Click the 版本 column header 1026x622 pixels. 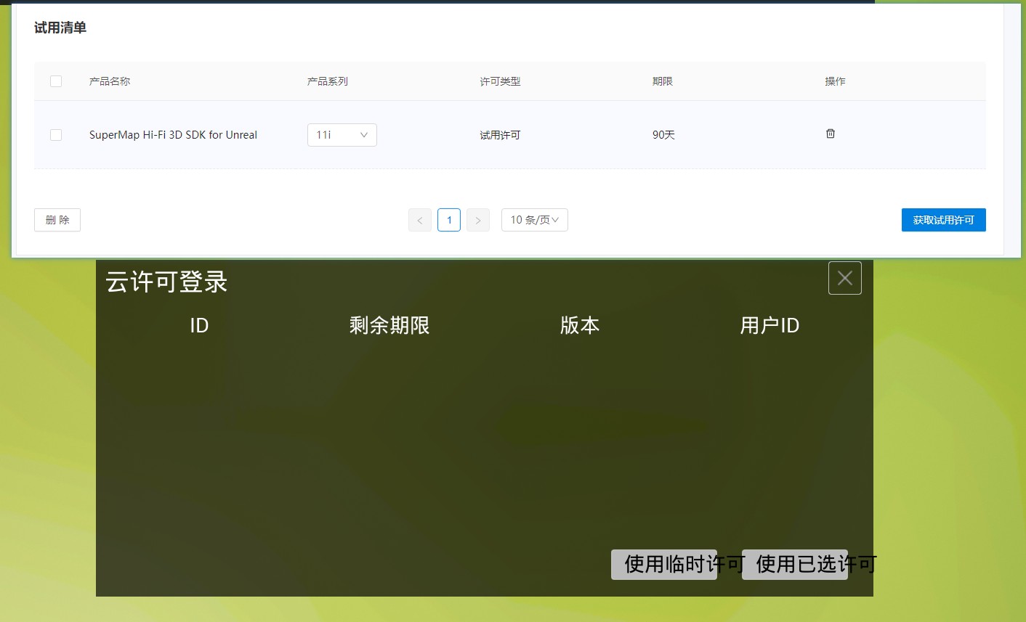580,325
